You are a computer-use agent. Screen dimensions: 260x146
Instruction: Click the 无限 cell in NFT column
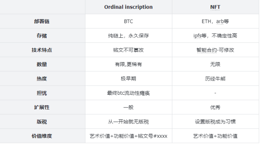(x=215, y=64)
